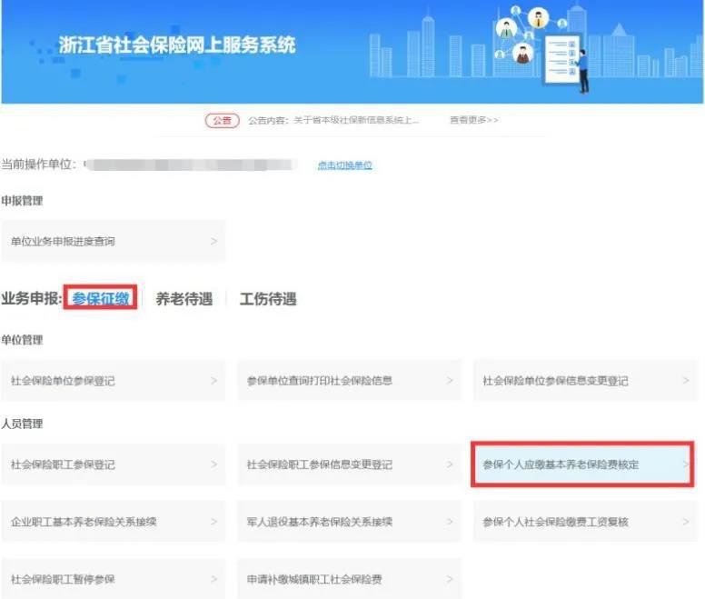This screenshot has height=599, width=705.
Task: Open 社会保险职工参保信息变更登记
Action: 349,464
